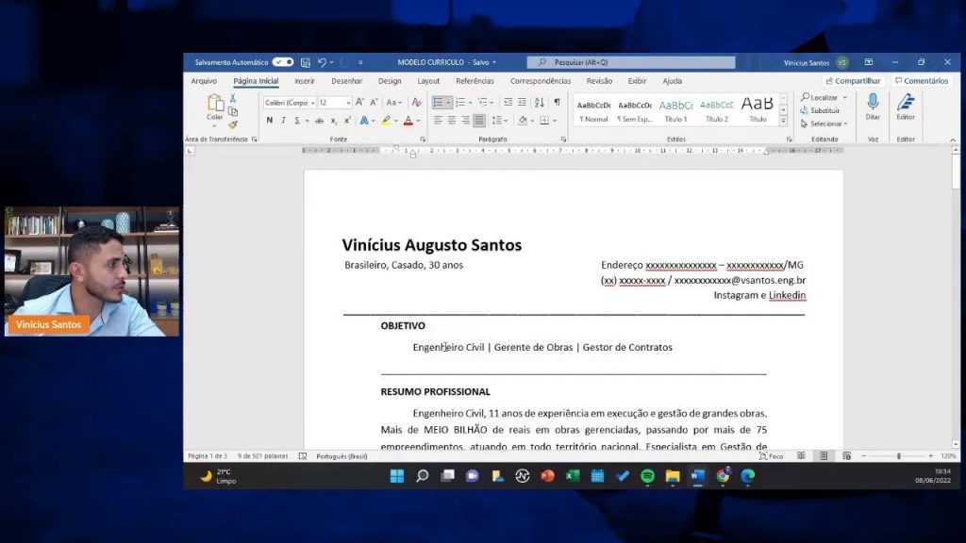Apply italic formatting
966x543 pixels.
point(284,120)
